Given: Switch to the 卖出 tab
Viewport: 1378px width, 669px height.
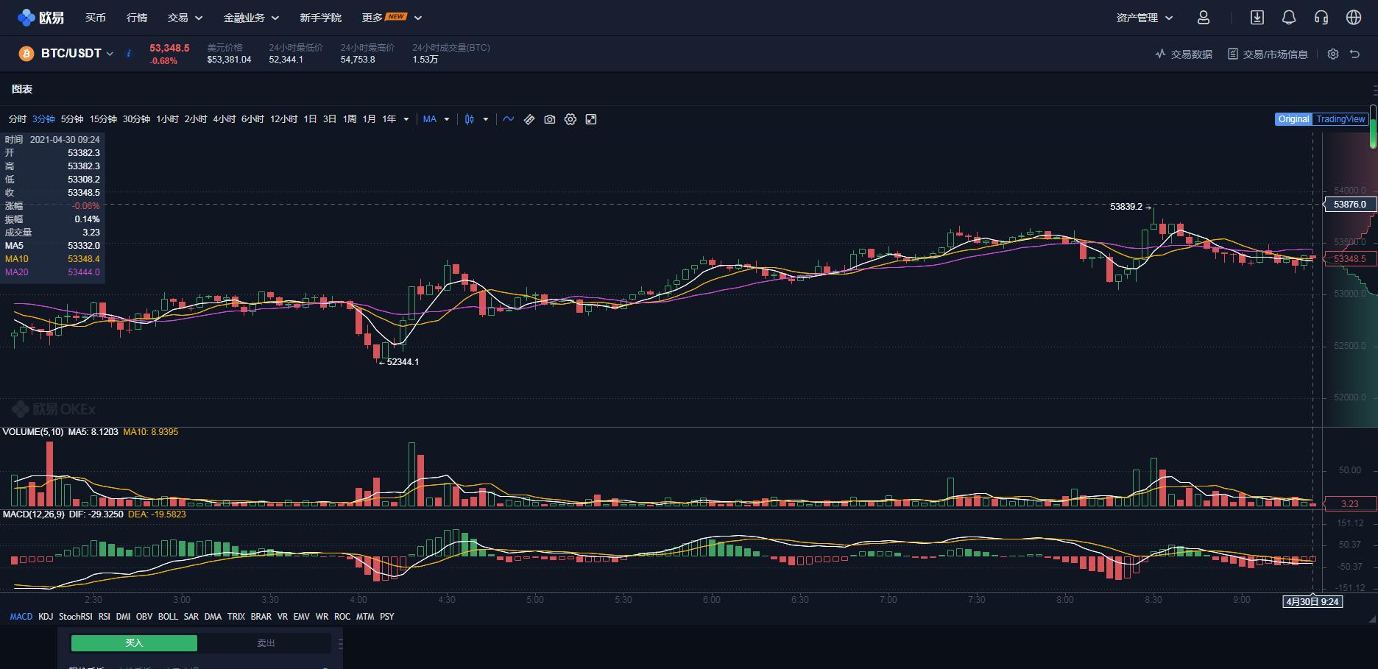Looking at the screenshot, I should tap(266, 643).
